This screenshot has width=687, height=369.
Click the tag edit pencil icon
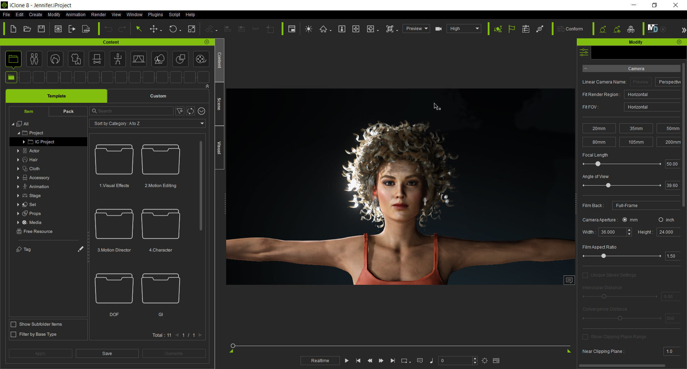[81, 249]
